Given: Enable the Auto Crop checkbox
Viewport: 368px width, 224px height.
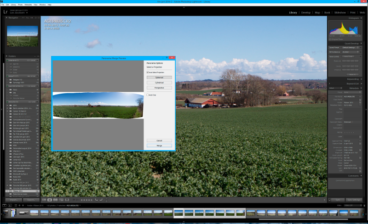Looking at the screenshot, I should tap(147, 95).
